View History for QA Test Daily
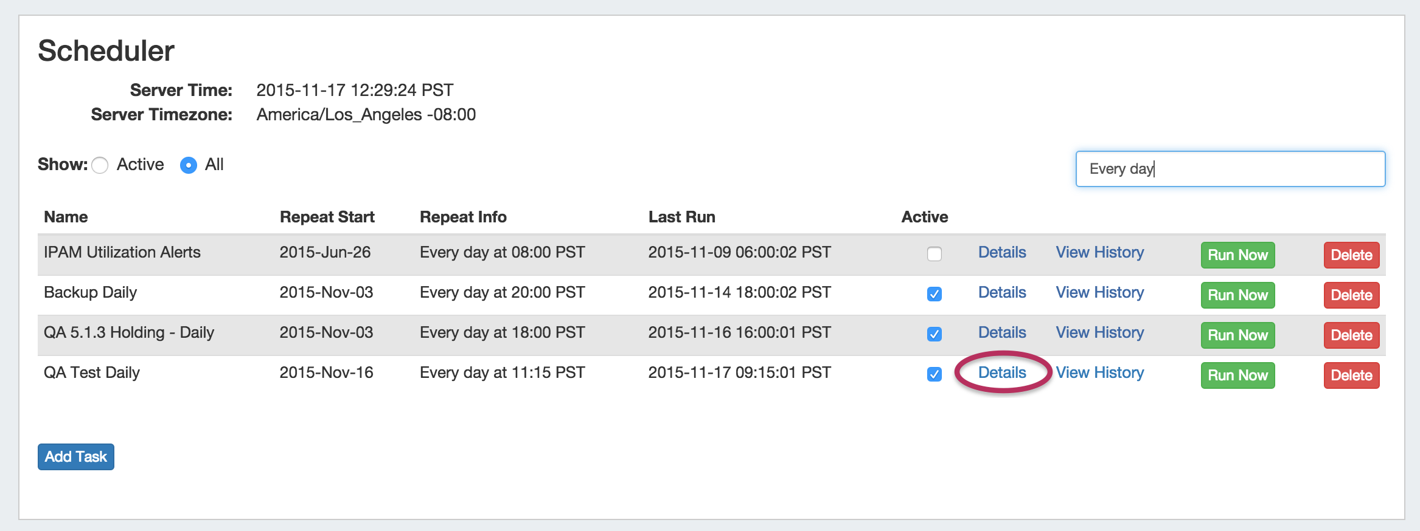The height and width of the screenshot is (531, 1420). pos(1099,372)
